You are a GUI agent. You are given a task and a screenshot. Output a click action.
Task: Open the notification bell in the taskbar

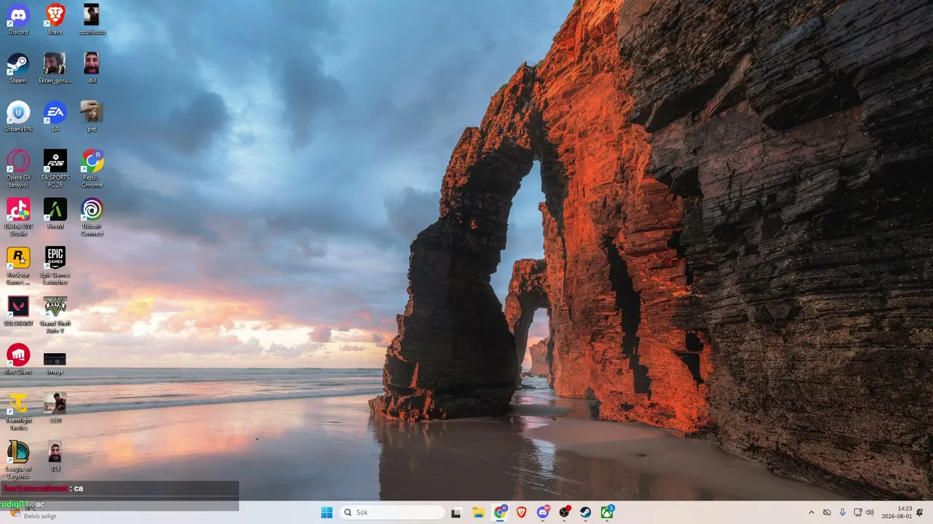tap(920, 512)
